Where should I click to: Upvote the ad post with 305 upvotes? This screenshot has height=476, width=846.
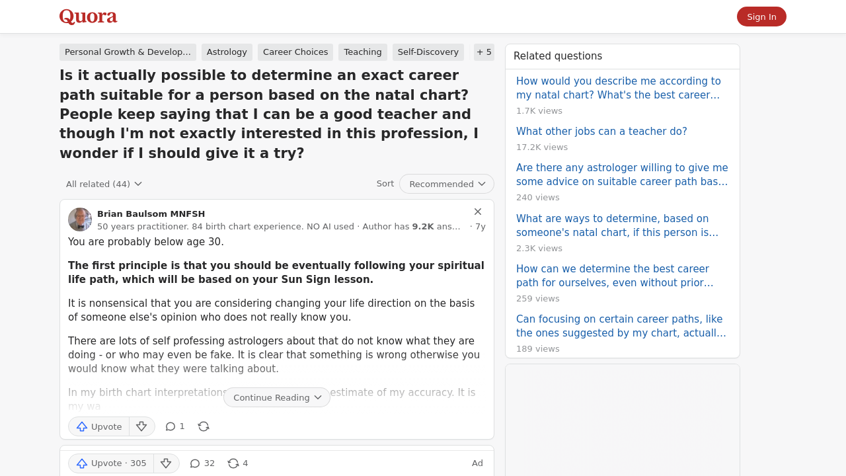pos(111,463)
